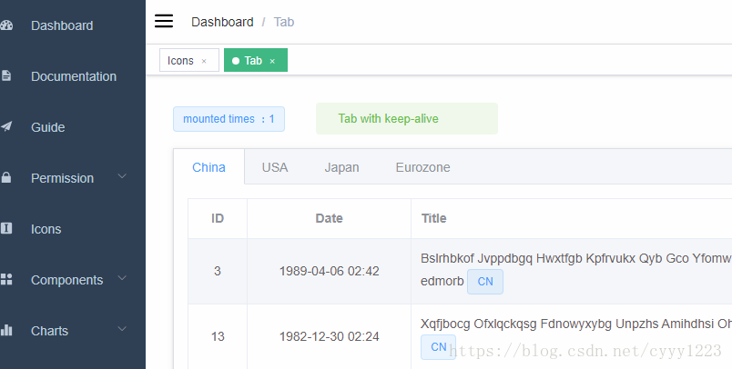Click the CN tag in row 3
Screen dimensions: 732x369
(x=484, y=282)
